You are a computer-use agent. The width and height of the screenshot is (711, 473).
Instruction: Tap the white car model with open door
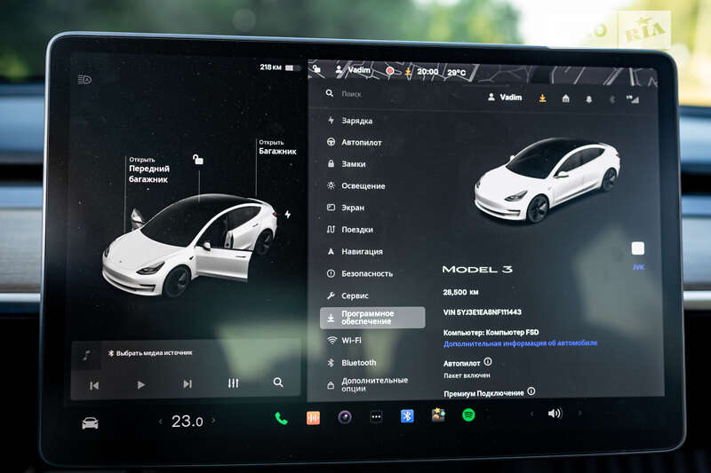[189, 245]
